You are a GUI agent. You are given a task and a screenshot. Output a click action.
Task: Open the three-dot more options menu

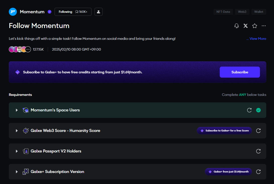(264, 26)
